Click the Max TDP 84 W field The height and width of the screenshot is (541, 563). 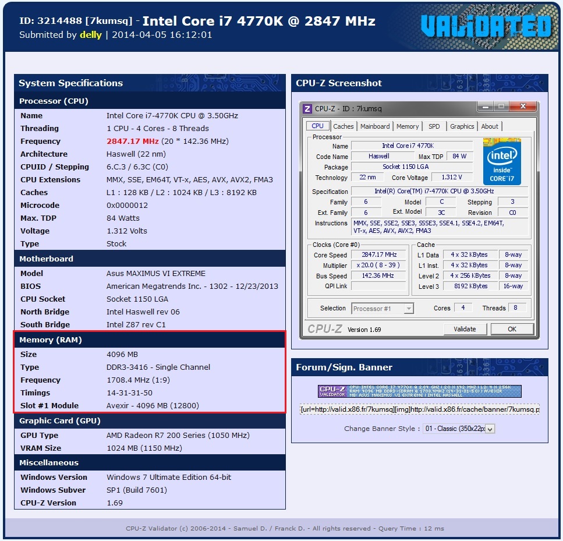coord(459,156)
